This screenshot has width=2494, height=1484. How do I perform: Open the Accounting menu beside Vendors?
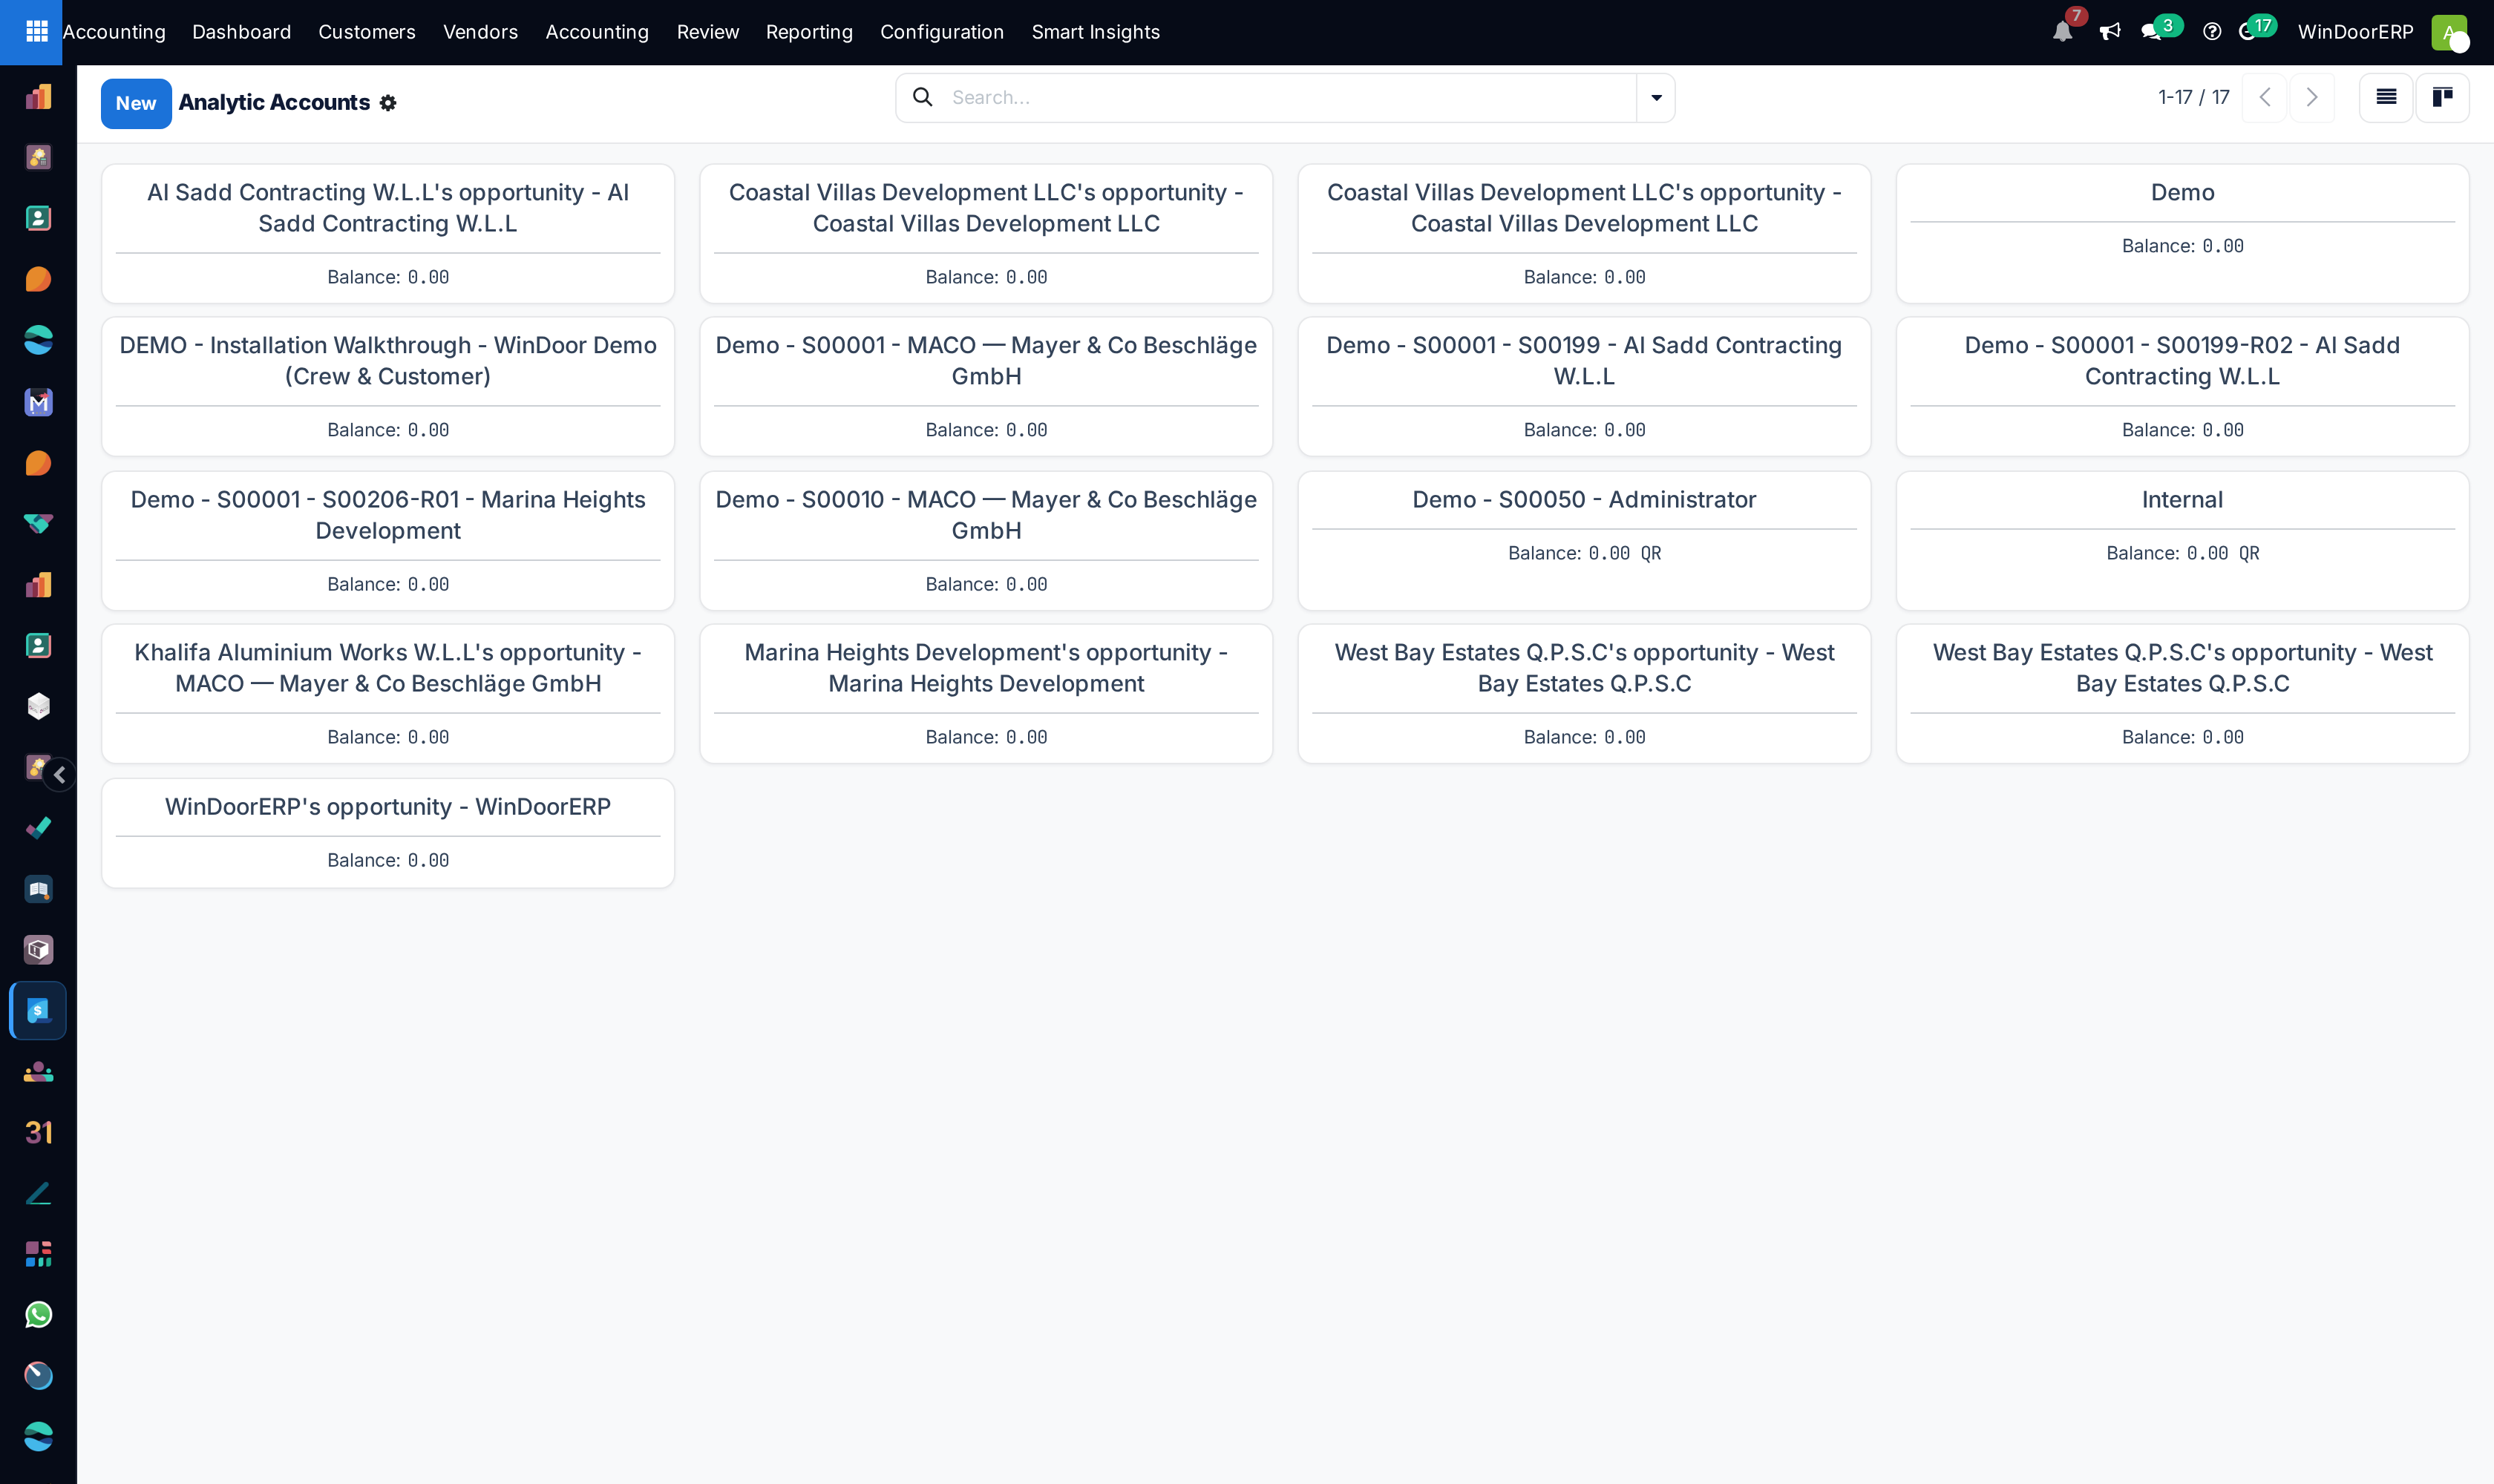[x=598, y=32]
